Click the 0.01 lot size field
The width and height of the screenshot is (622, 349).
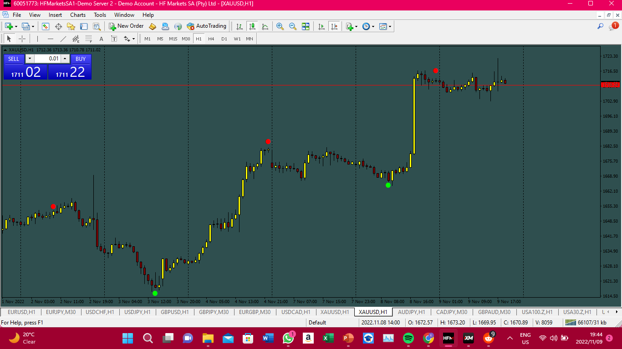click(47, 59)
